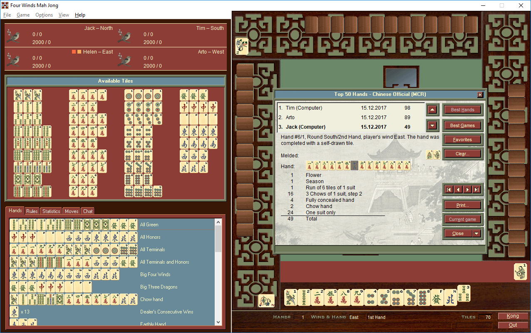Image resolution: width=531 pixels, height=333 pixels.
Task: Click the 6 Dots tile in your hand
Action: pos(397,298)
